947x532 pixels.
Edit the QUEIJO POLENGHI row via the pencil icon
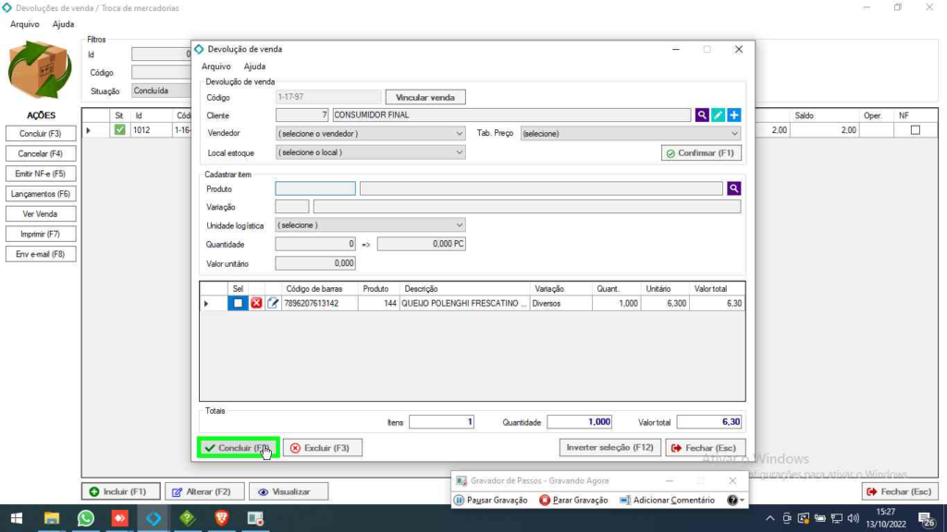(273, 303)
